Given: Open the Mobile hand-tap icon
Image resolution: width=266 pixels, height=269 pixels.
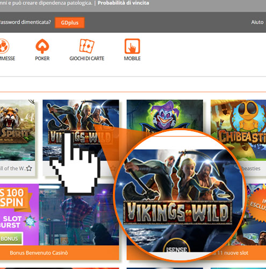Looking at the screenshot, I should pos(132,46).
